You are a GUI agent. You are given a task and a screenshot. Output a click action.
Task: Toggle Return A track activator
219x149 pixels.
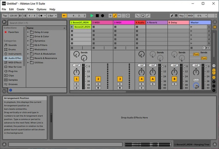point(153,79)
